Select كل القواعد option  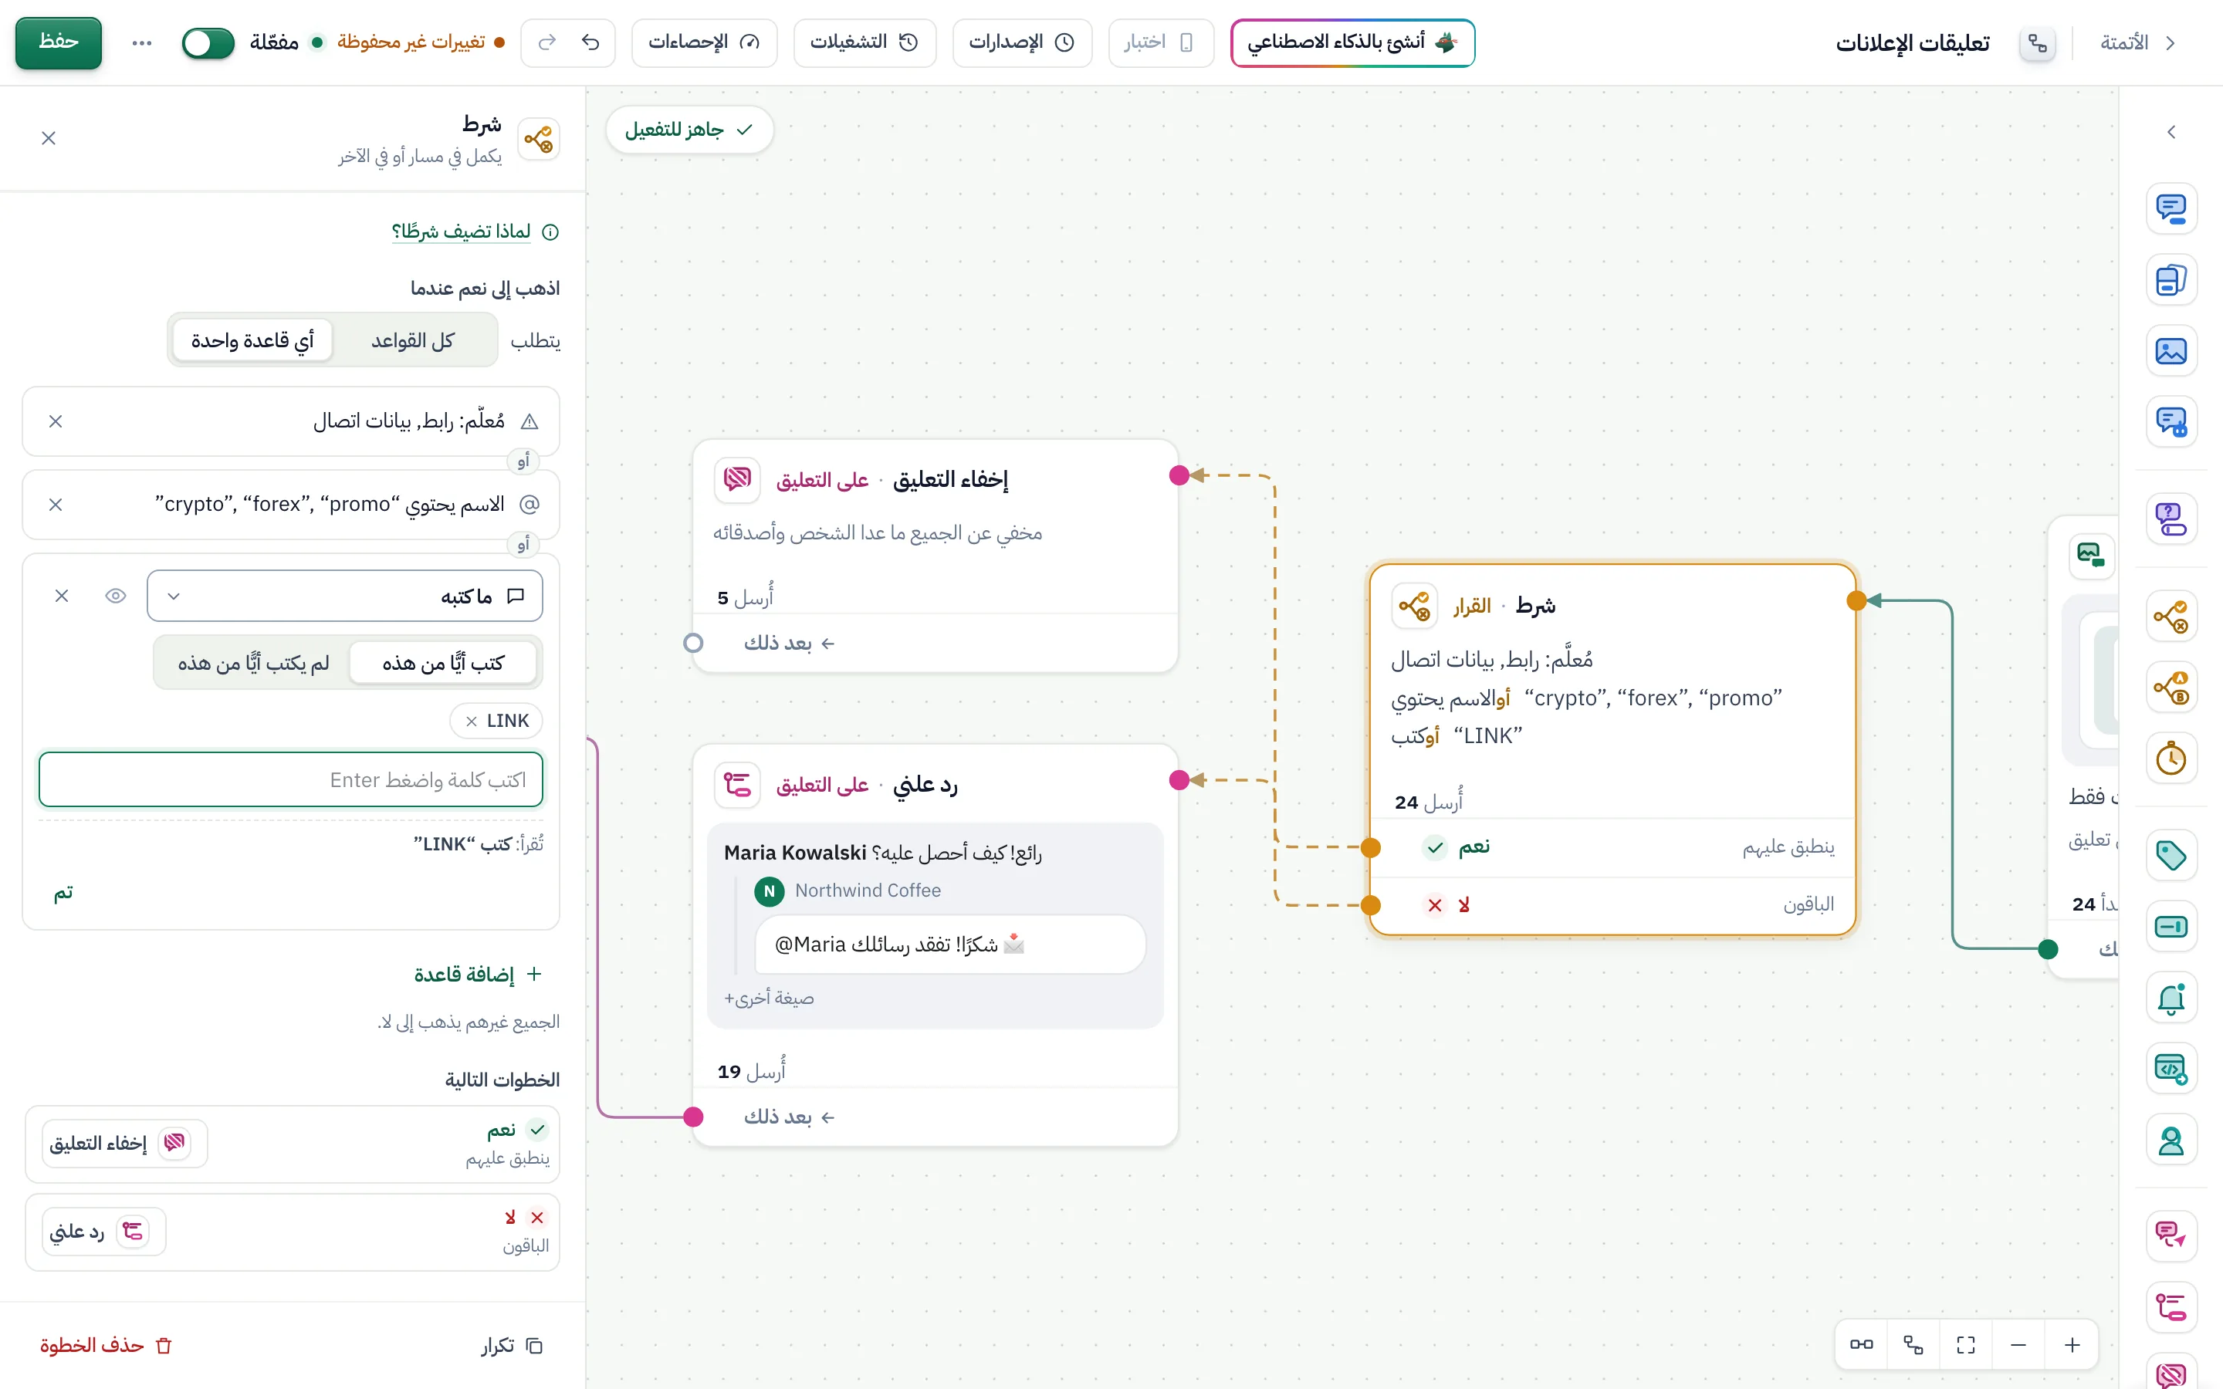tap(412, 341)
